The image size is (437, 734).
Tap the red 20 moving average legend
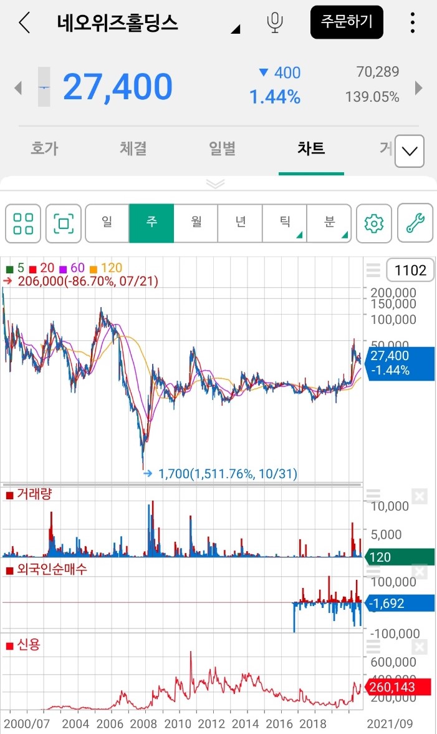(42, 268)
